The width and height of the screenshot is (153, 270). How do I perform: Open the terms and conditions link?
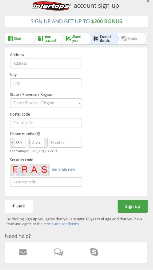(x=61, y=224)
